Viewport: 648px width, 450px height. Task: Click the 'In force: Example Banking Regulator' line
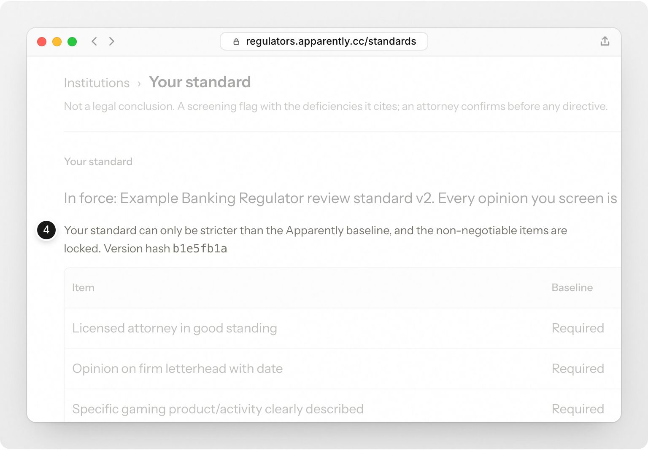[x=340, y=198]
